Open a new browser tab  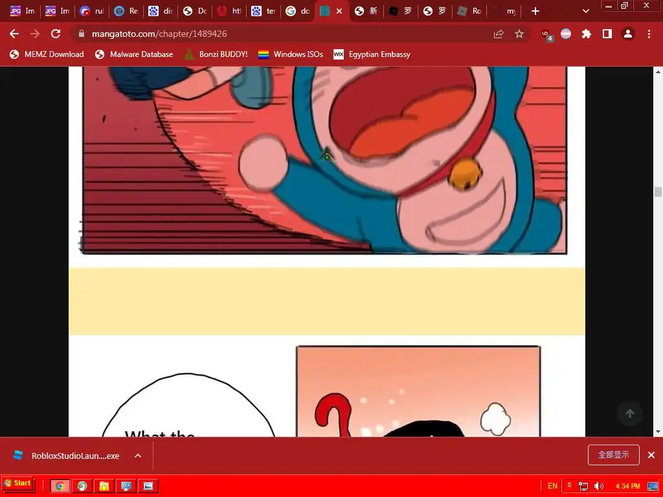535,11
